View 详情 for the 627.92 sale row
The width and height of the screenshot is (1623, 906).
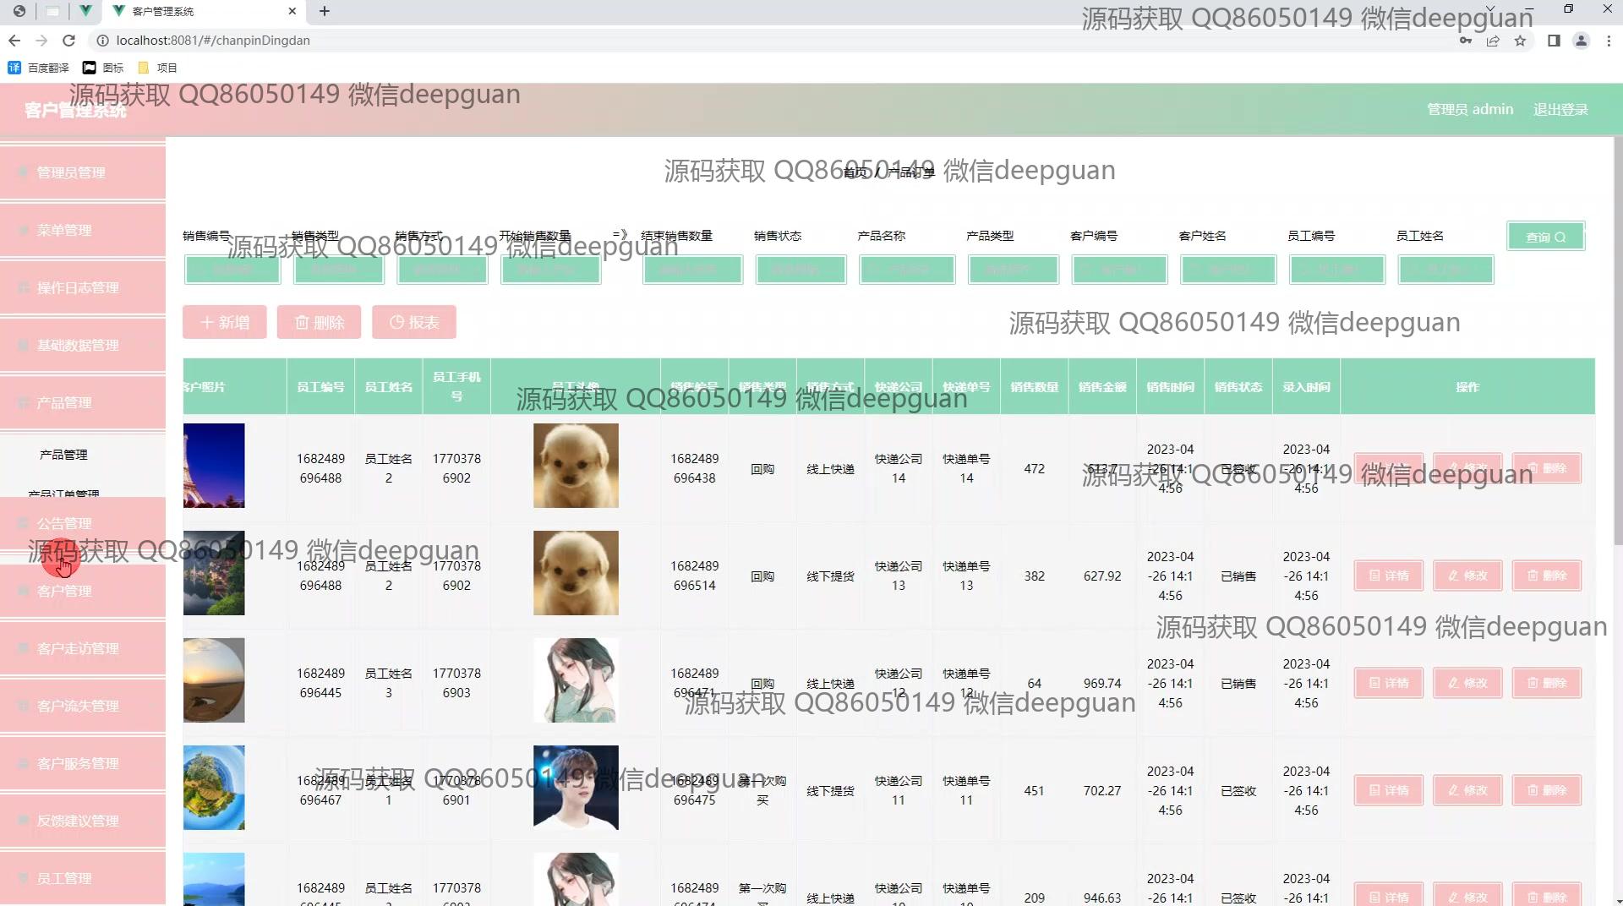click(1388, 576)
